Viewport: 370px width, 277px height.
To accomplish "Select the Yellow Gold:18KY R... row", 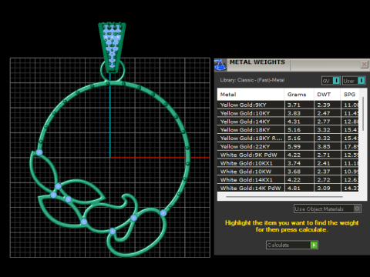I will pos(288,138).
